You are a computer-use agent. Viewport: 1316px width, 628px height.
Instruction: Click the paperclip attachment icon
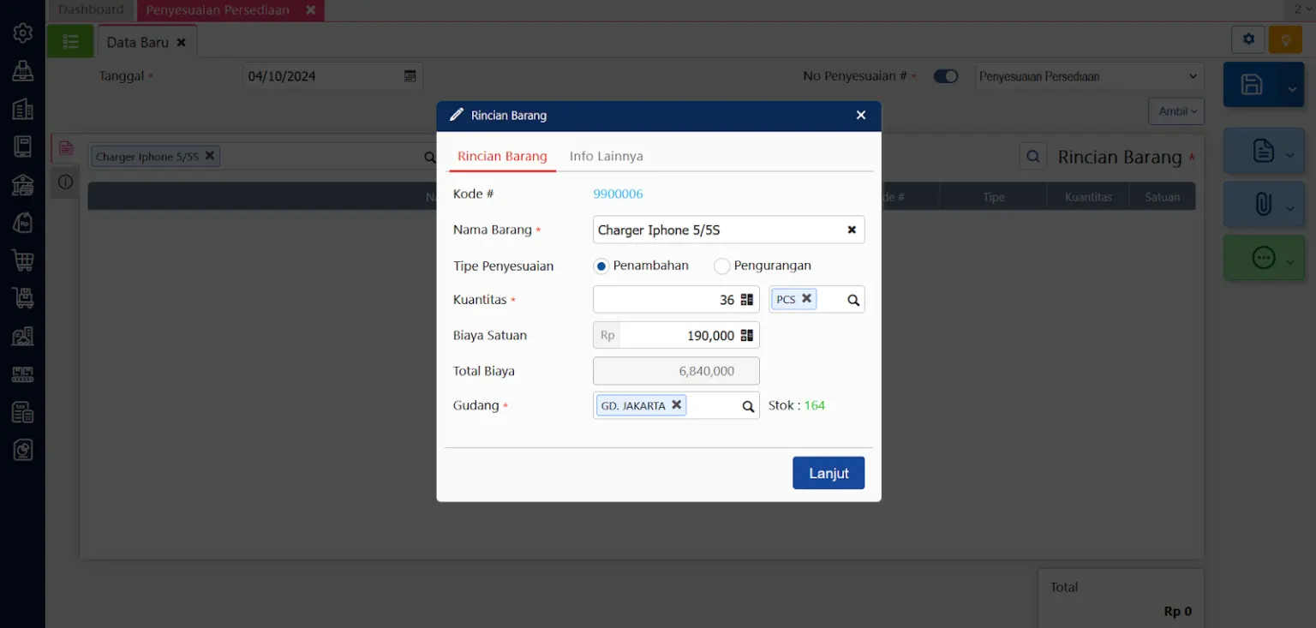click(x=1263, y=204)
